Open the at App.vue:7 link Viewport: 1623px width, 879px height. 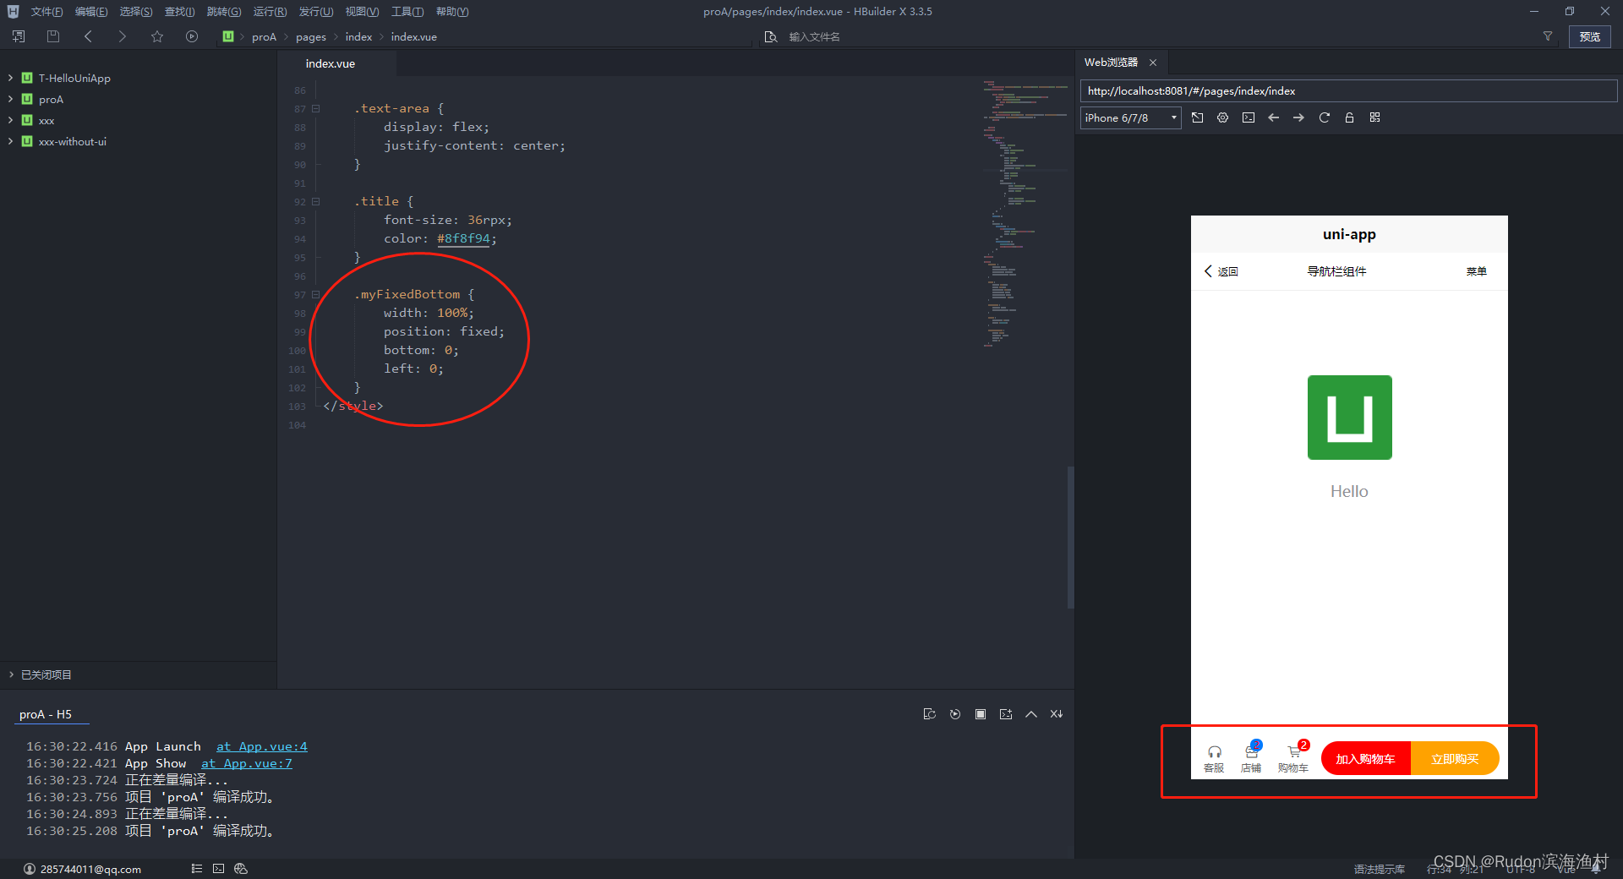coord(246,763)
